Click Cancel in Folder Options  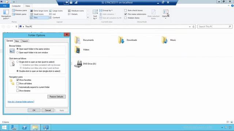(48, 110)
